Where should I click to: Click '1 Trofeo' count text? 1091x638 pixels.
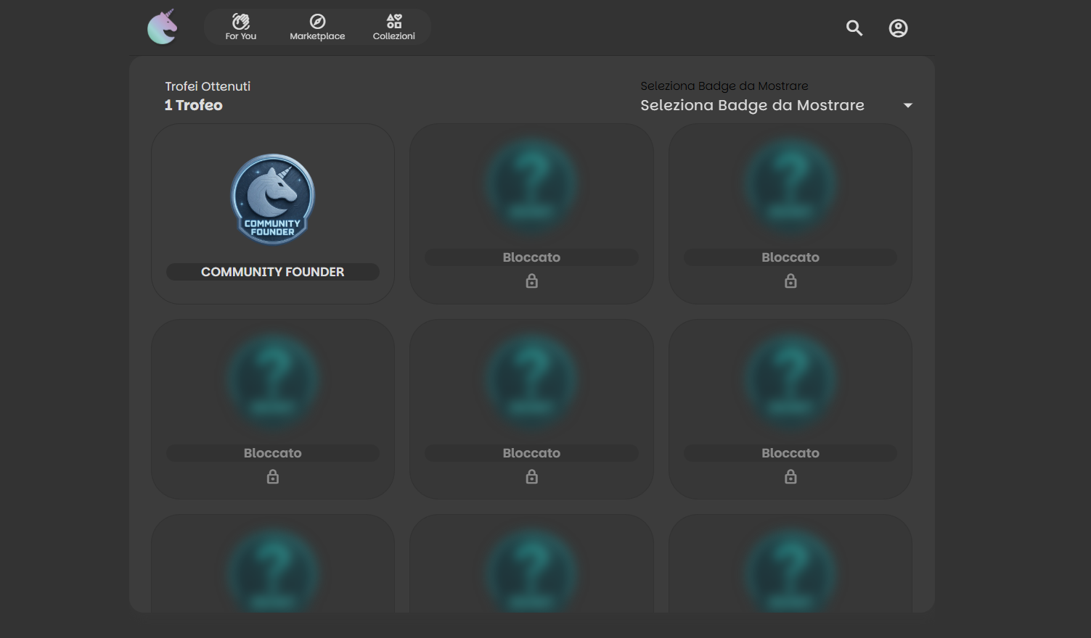point(193,105)
